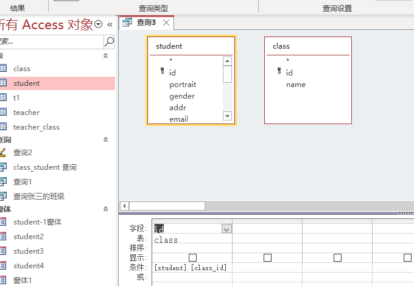Image resolution: width=414 pixels, height=286 pixels.
Task: Click the t1 table icon
Action: 3,97
